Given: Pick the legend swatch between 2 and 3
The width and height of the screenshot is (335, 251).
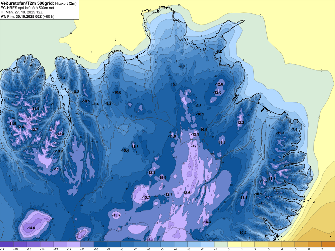Looking at the screenshot, I should 261,244.
